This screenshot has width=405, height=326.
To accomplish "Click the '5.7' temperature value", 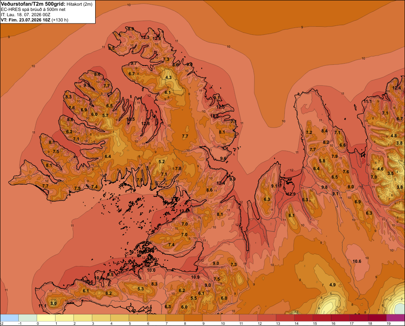I will [105, 115].
